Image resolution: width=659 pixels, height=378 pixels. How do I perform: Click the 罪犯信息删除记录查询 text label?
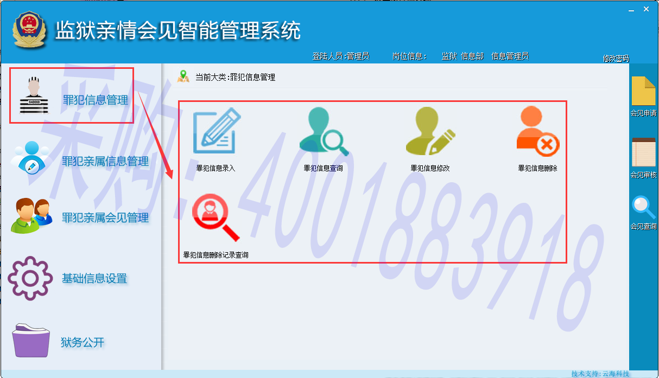point(216,255)
